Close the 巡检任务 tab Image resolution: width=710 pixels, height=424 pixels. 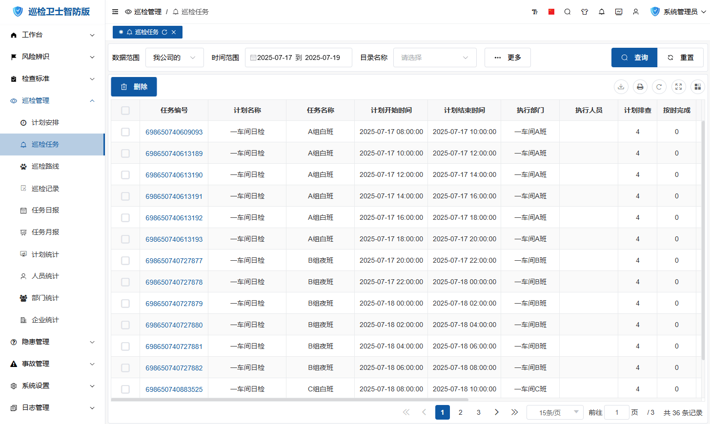coord(174,32)
